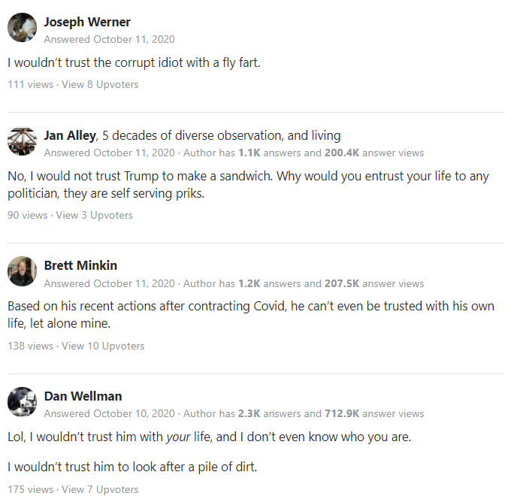The image size is (517, 496).
Task: Click the 'fly fart' answer text
Action: click(x=134, y=62)
